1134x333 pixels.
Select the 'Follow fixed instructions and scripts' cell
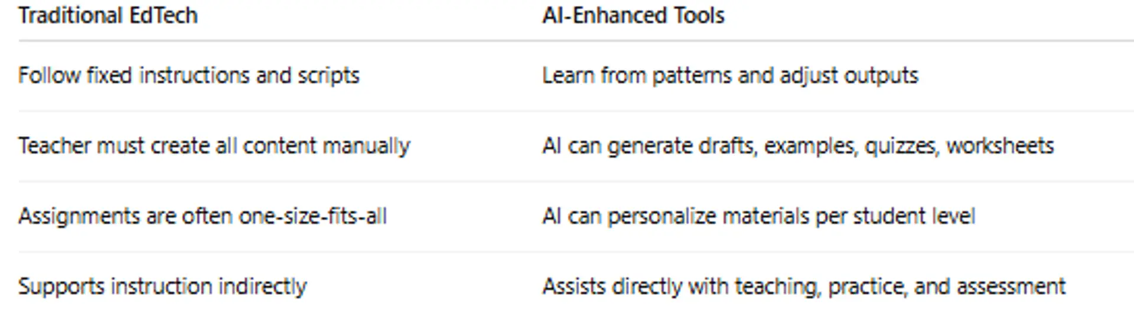pyautogui.click(x=188, y=75)
